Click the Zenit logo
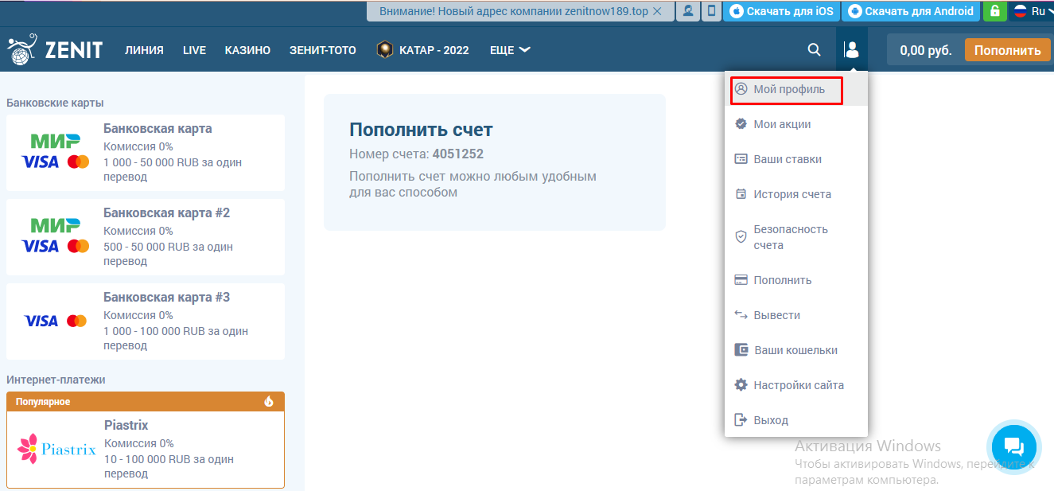This screenshot has height=491, width=1054. (55, 50)
